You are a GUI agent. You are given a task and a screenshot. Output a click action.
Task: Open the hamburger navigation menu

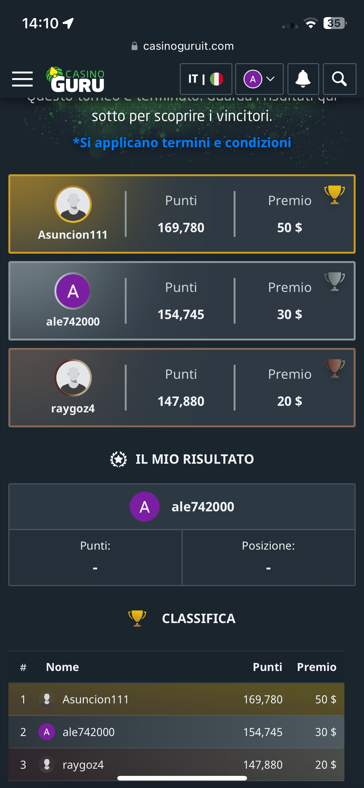(x=22, y=79)
